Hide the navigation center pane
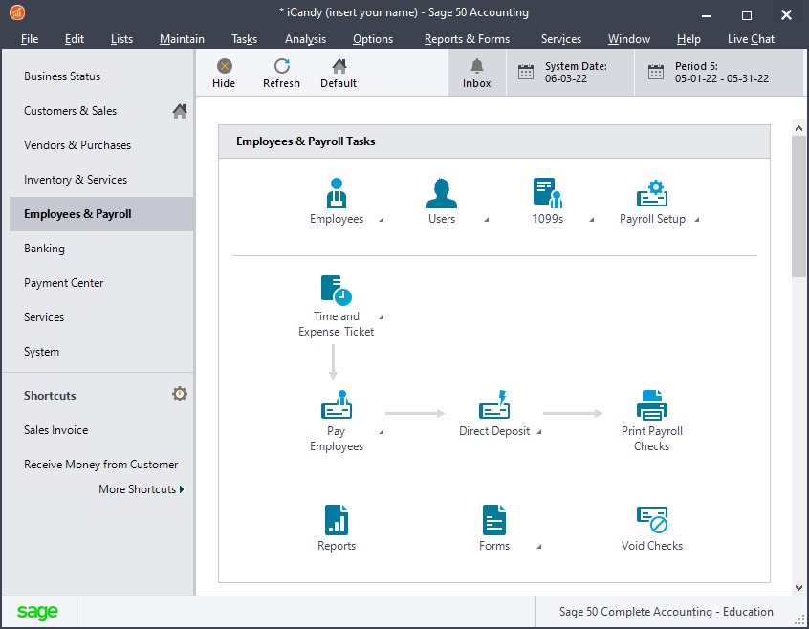Viewport: 809px width, 629px height. 224,74
